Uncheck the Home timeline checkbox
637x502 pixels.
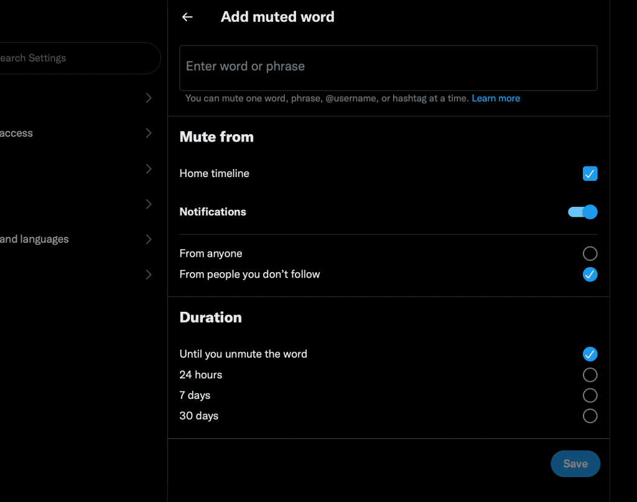(x=590, y=173)
